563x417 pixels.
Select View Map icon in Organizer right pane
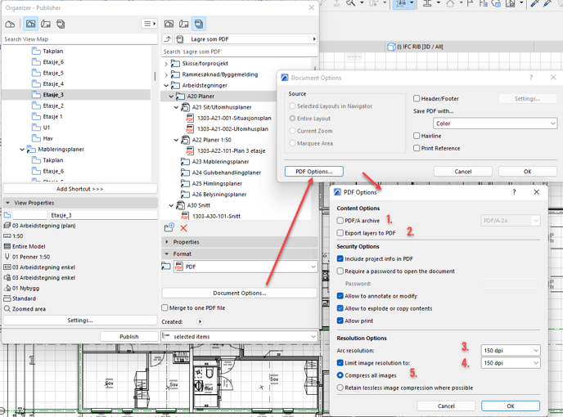point(169,24)
